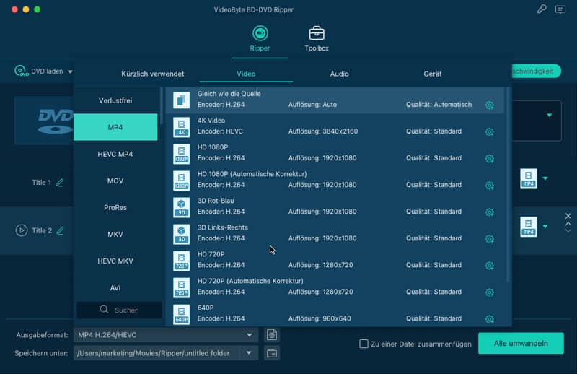The height and width of the screenshot is (374, 577).
Task: Choose HD 720P (Automatische Korrektur) preset row
Action: point(335,287)
